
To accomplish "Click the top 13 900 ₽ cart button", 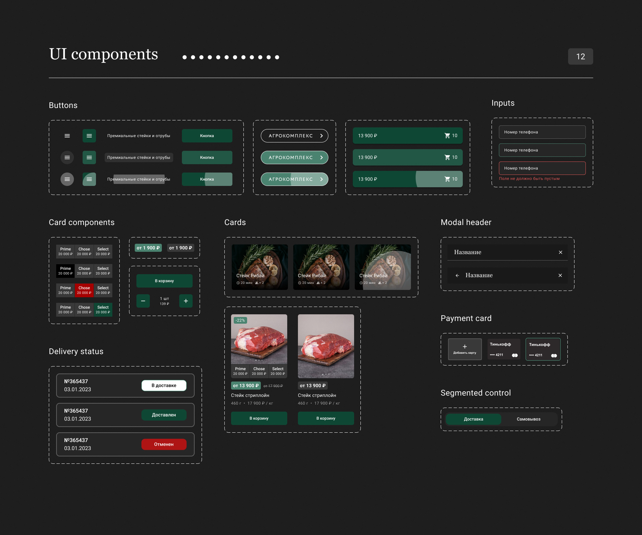I will pos(408,136).
